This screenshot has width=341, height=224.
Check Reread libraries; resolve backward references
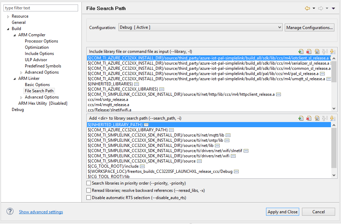click(89, 190)
